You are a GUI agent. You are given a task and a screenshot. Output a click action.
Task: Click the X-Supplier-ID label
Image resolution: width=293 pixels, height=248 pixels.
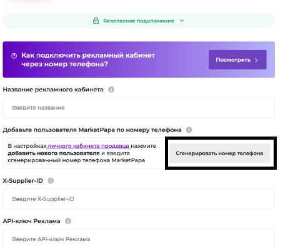click(x=22, y=180)
